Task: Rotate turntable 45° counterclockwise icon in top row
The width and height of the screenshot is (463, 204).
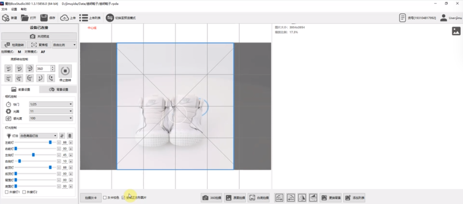Action: (x=8, y=68)
